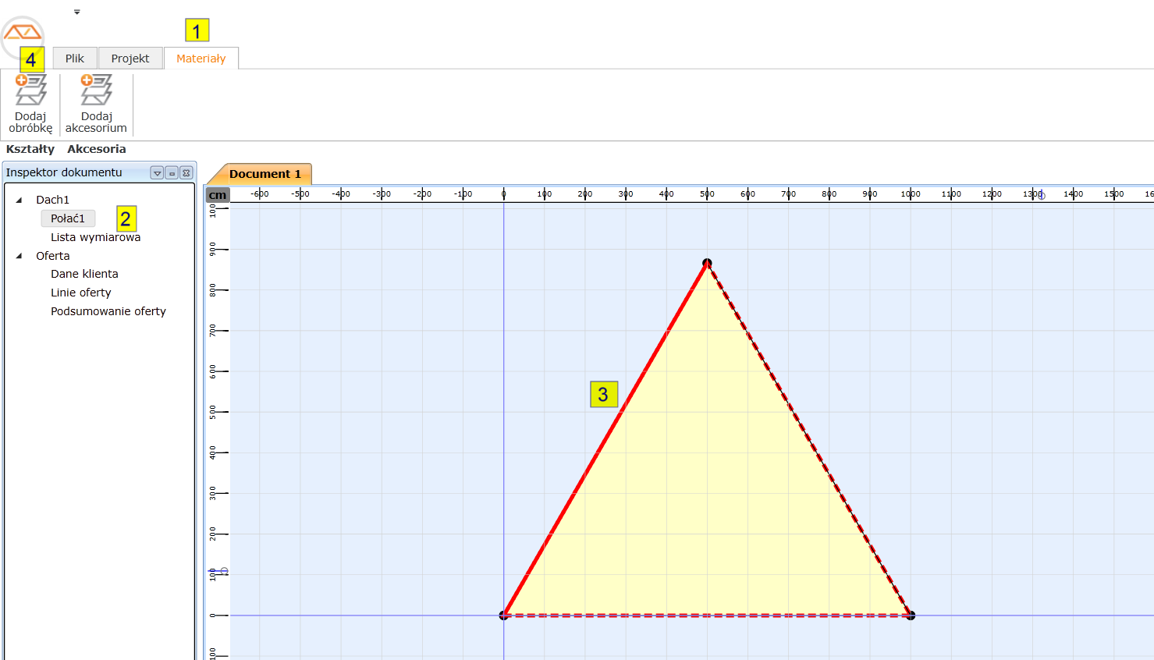The image size is (1154, 660).
Task: Open Dane klienta under Oferta
Action: point(84,274)
